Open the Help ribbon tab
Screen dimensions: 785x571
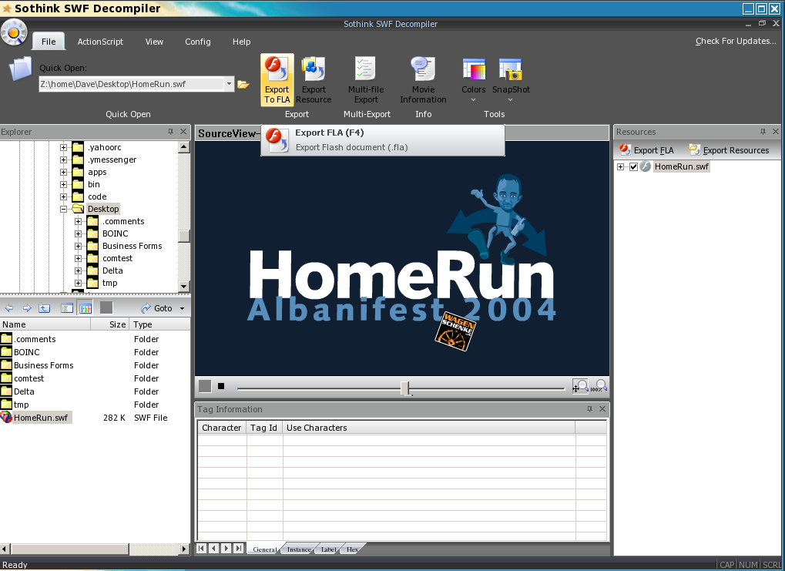[x=241, y=42]
